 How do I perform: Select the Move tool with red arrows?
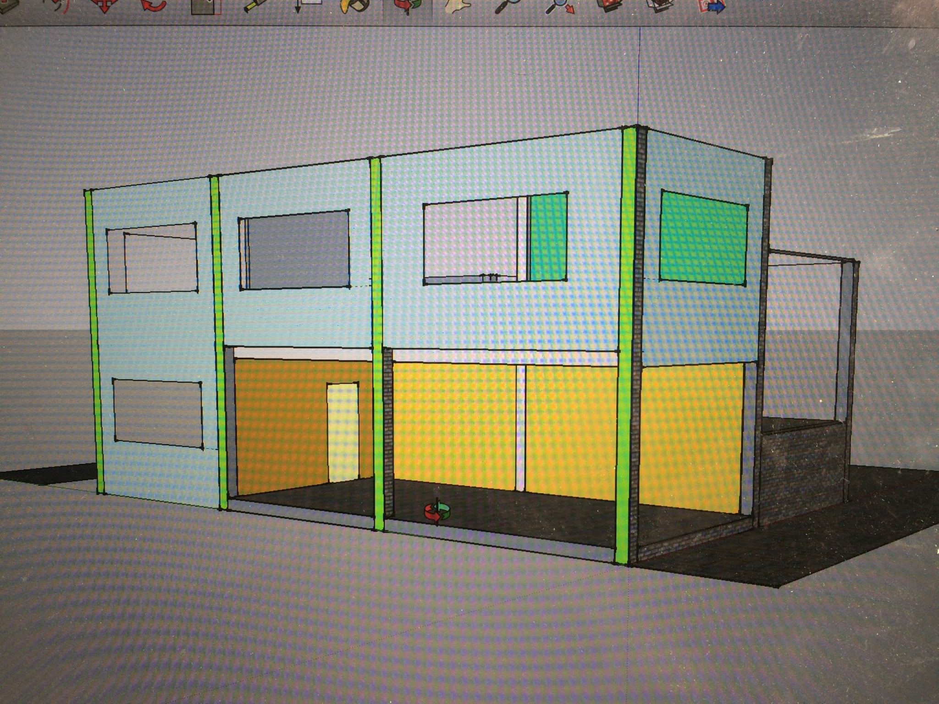click(105, 5)
